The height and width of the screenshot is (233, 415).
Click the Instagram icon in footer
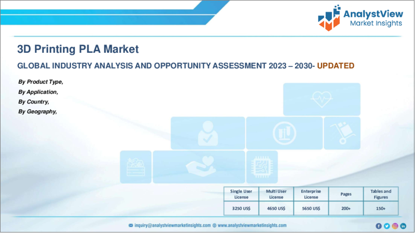395,226
